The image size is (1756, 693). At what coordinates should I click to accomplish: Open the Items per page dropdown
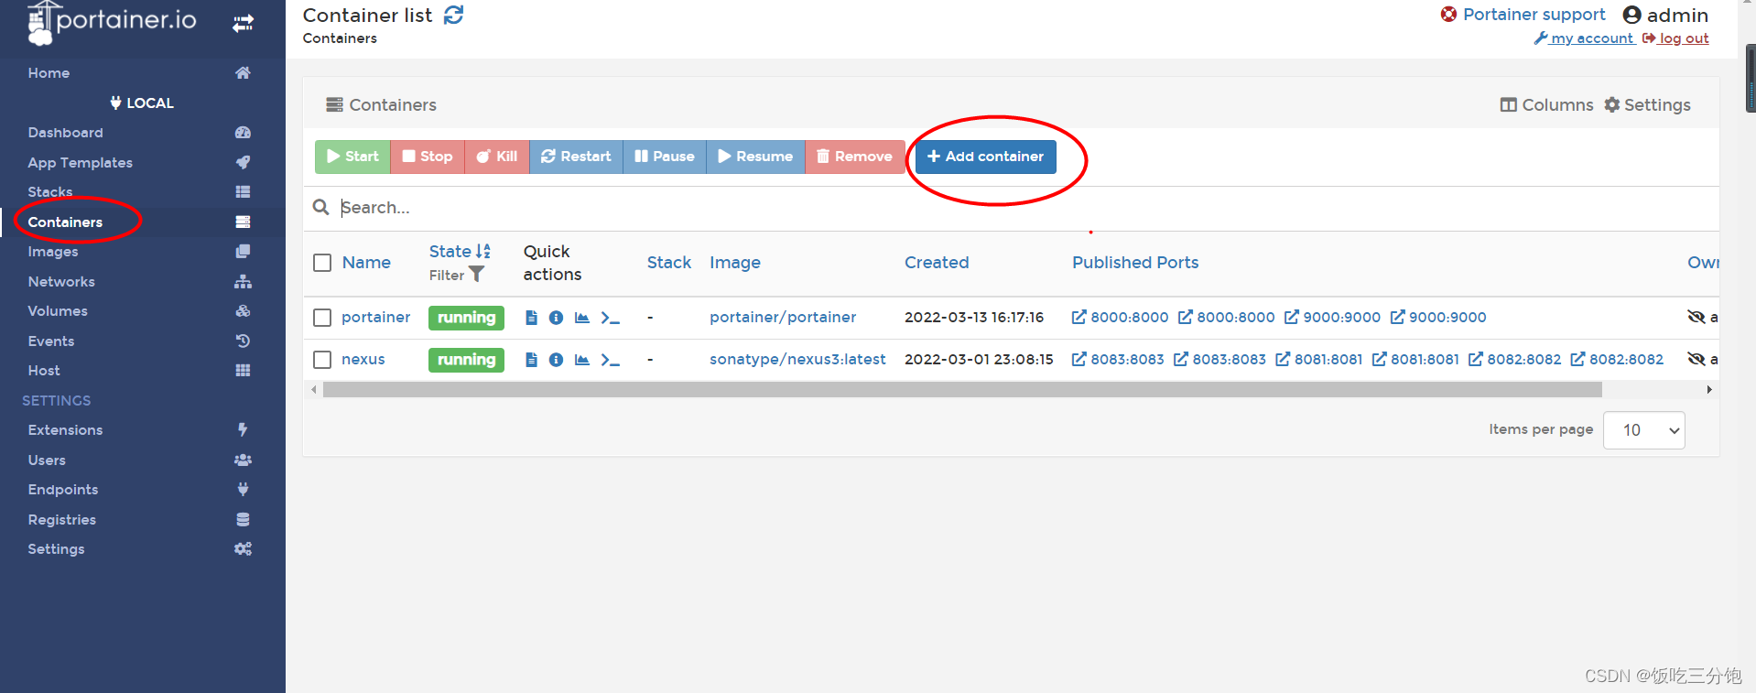click(1644, 430)
